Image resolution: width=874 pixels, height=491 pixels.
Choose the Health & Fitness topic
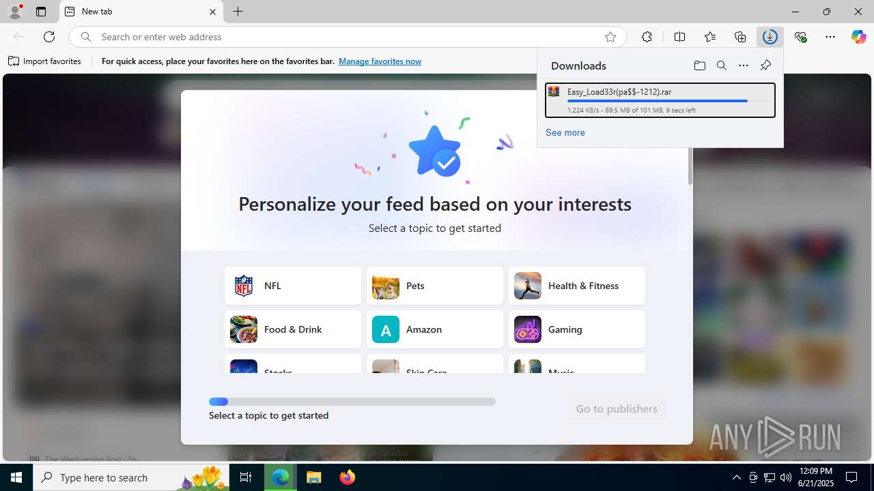(x=577, y=286)
